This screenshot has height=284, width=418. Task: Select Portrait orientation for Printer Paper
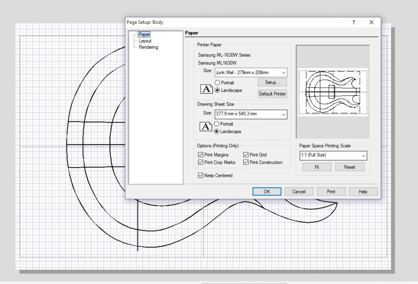pos(217,83)
